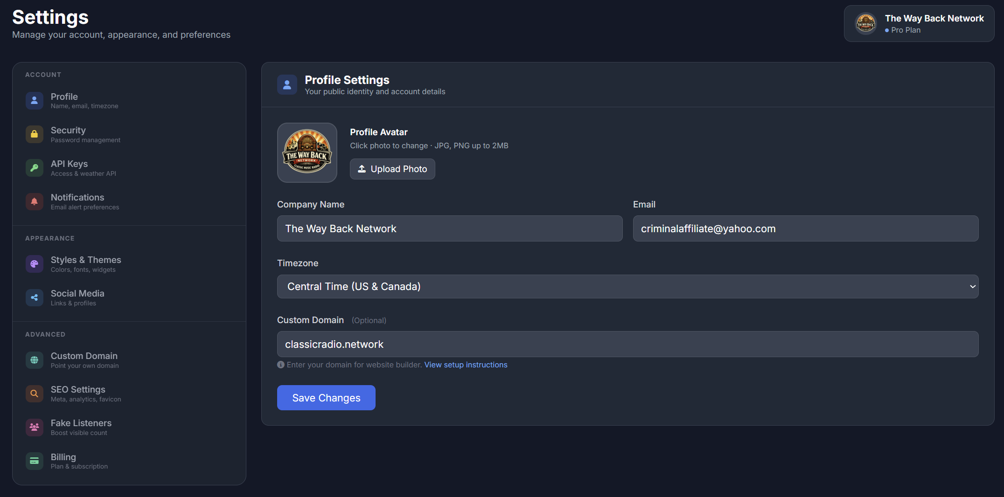Click the SEO Settings magnifier icon
This screenshot has width=1004, height=497.
[34, 393]
